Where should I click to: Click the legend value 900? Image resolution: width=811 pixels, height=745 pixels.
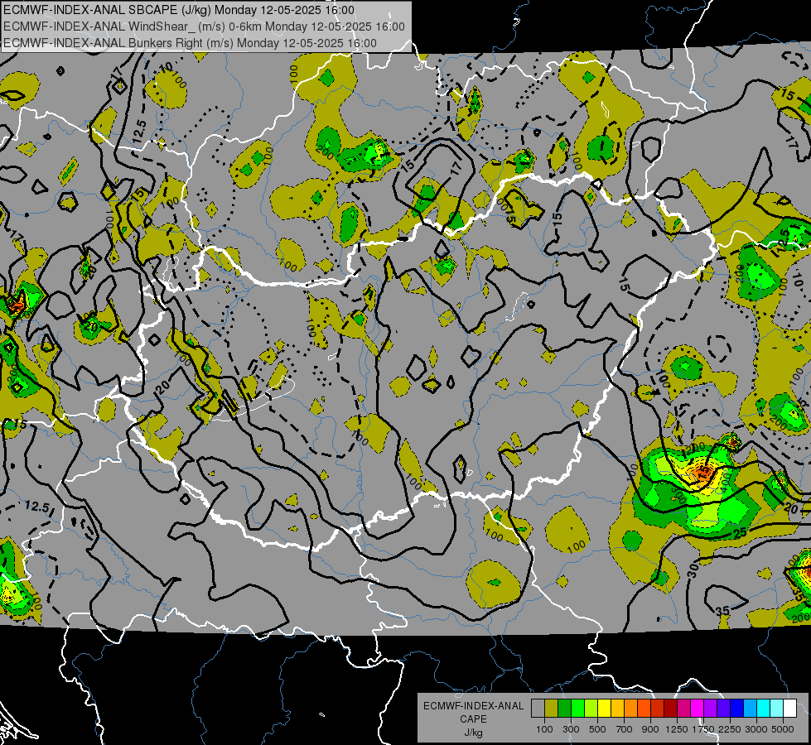click(650, 729)
